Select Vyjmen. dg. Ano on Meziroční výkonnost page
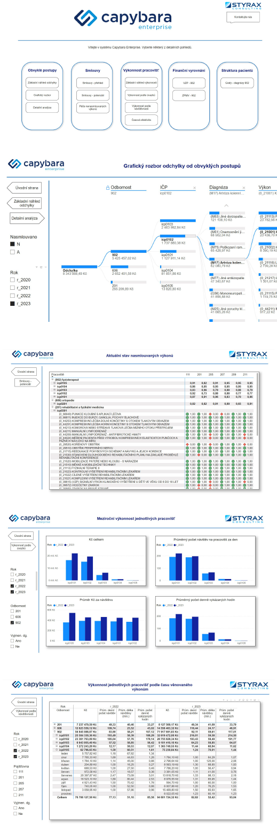Image resolution: width=277 pixels, height=825 pixels. [12, 640]
